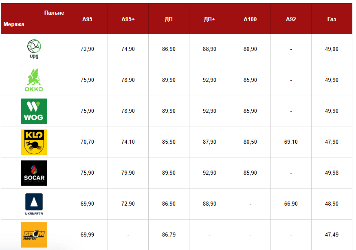Image resolution: width=356 pixels, height=250 pixels.
Task: Click Ukrnafta's A92 price 66,90
Action: pyautogui.click(x=291, y=204)
